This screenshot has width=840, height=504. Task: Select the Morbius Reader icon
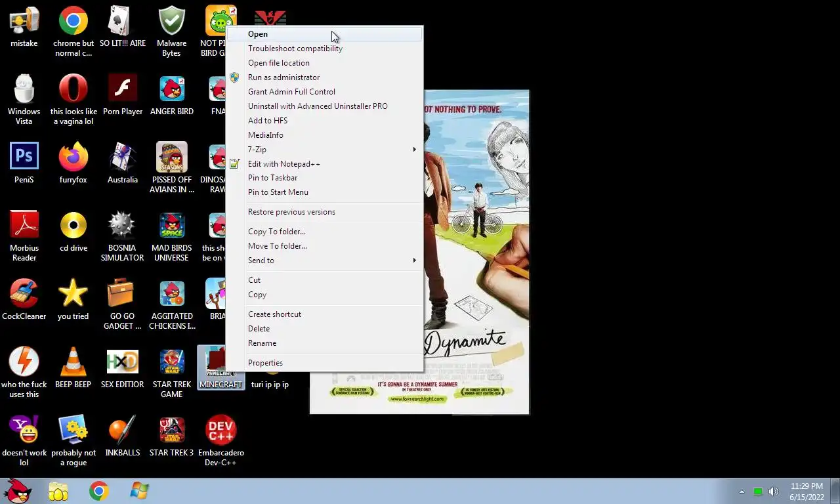(24, 236)
